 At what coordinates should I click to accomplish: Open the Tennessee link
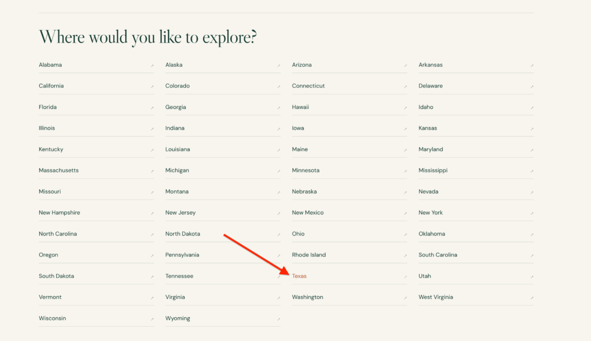click(179, 276)
